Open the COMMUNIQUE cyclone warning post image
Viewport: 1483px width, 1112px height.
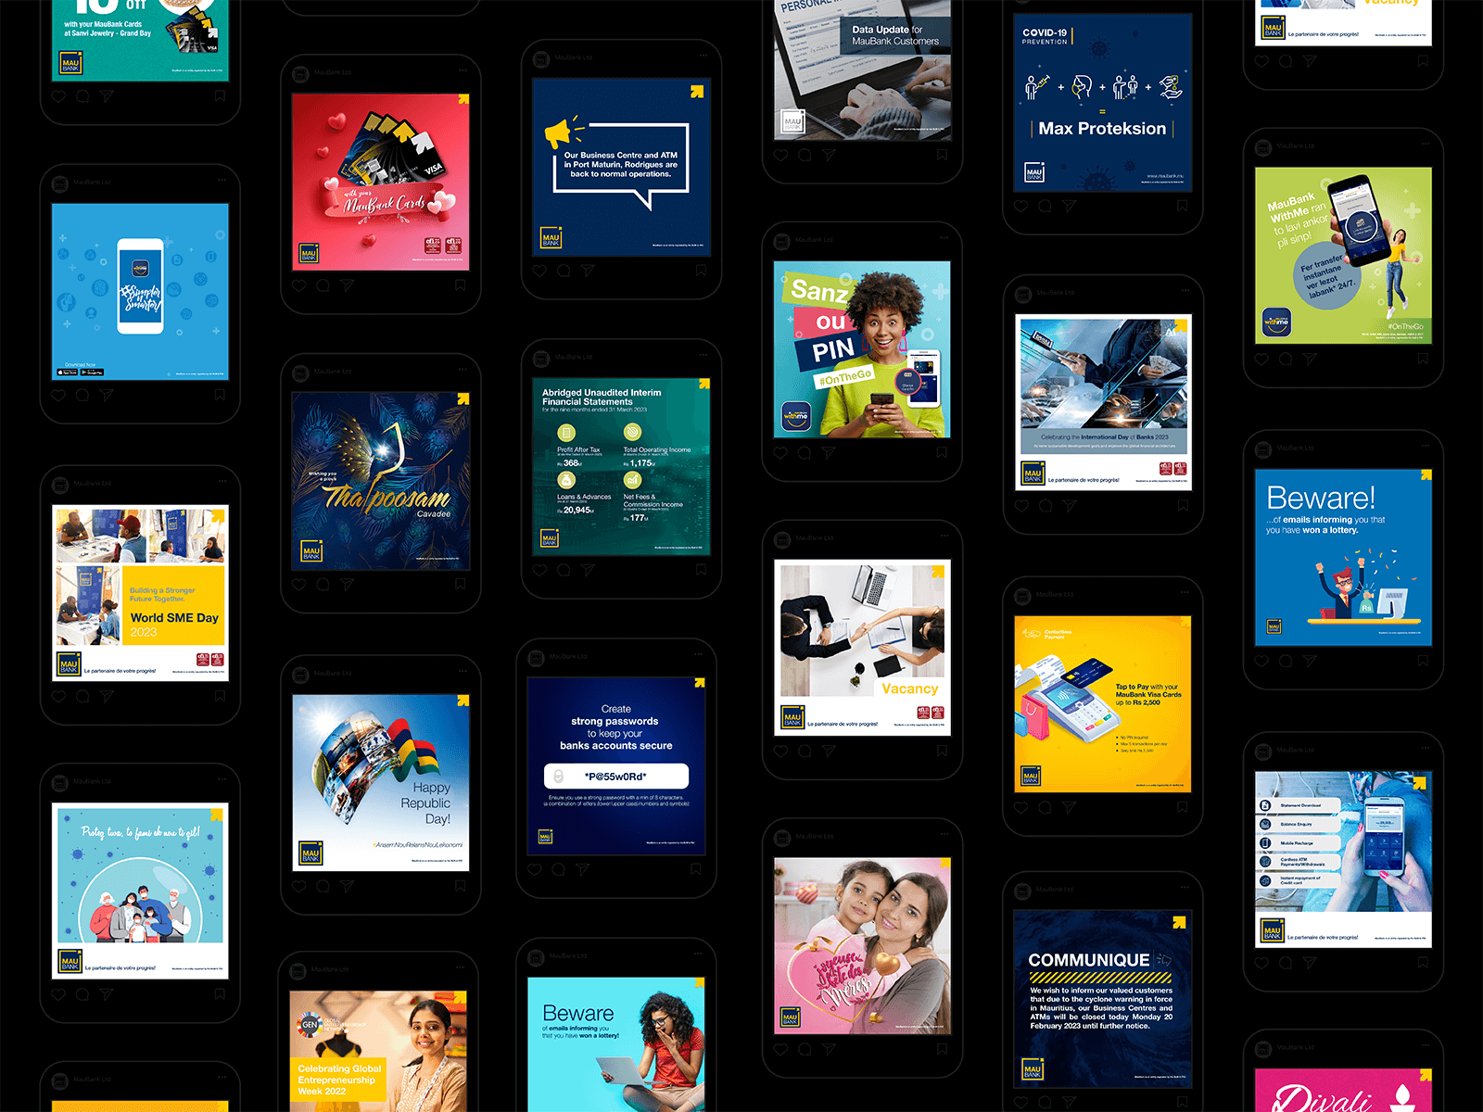[1102, 997]
